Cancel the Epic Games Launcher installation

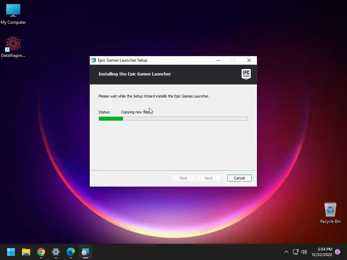pos(239,178)
